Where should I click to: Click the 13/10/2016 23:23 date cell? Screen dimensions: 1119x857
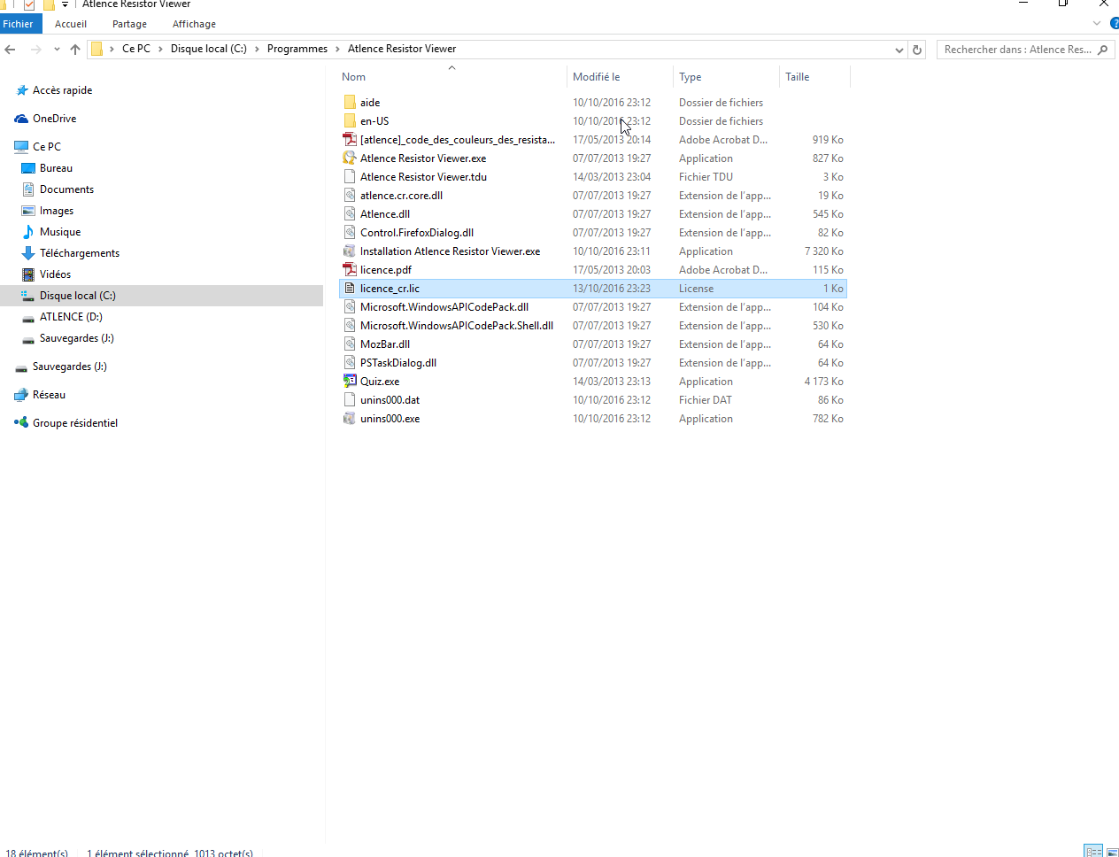coord(612,289)
